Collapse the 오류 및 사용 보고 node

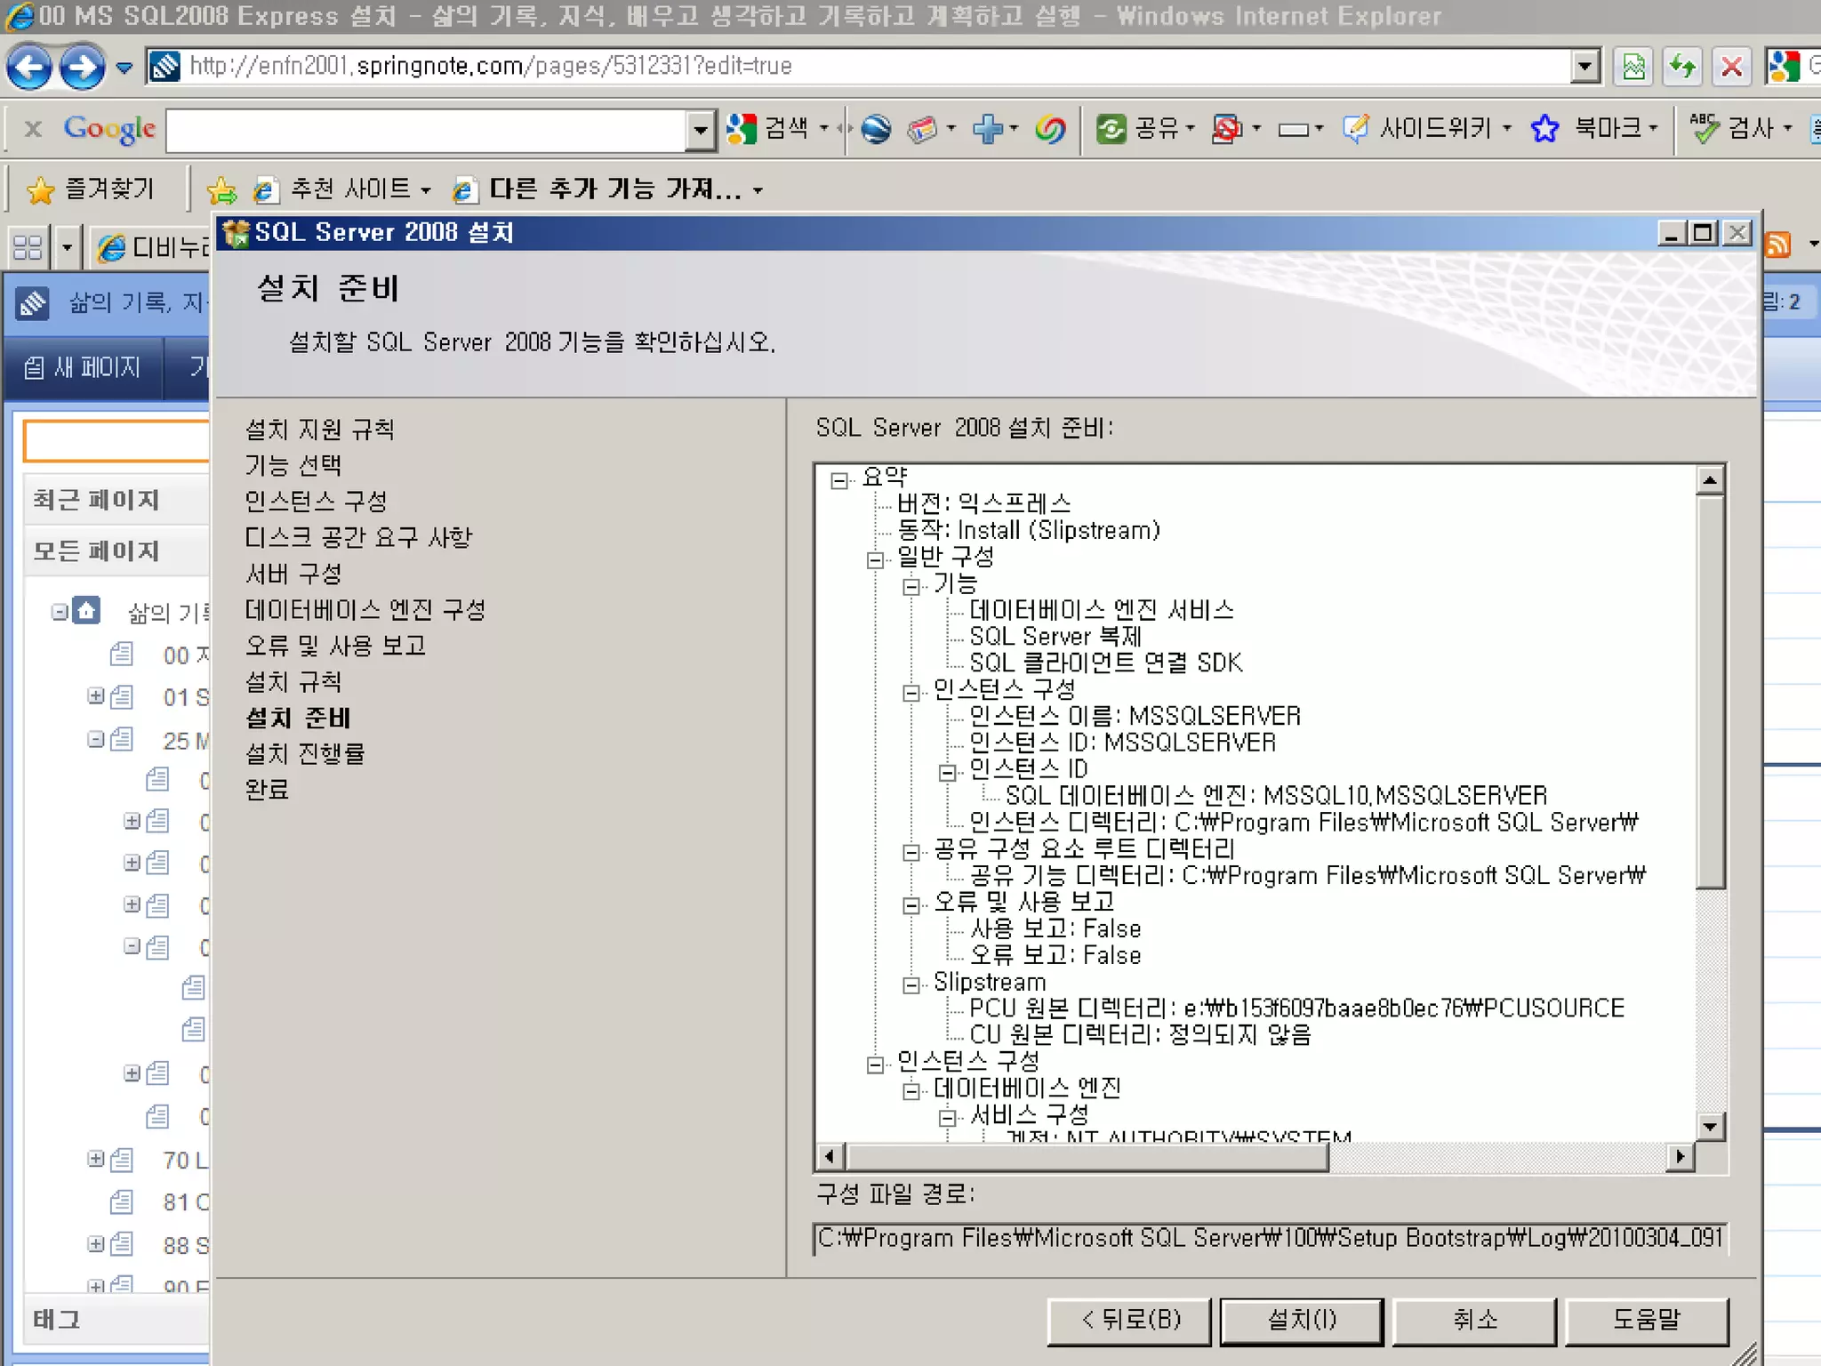pos(911,905)
